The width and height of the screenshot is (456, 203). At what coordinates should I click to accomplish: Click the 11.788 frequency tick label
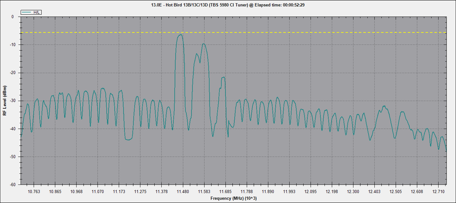pyautogui.click(x=247, y=192)
